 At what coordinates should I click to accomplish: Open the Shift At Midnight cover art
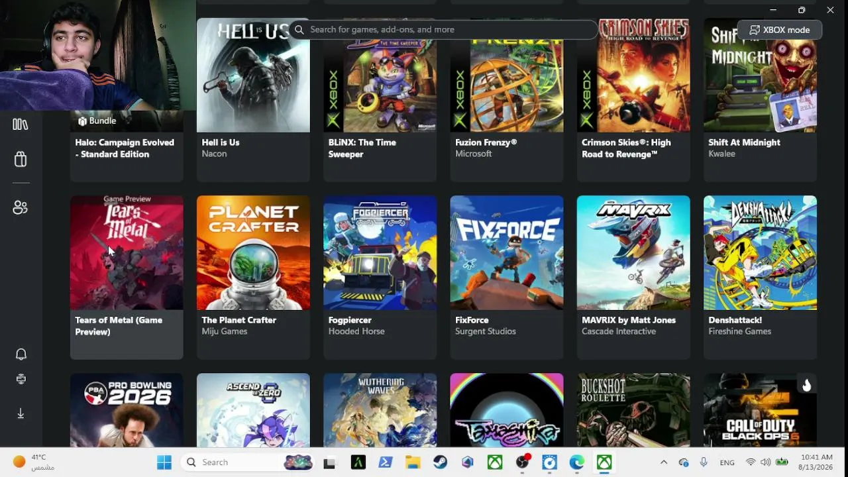760,76
